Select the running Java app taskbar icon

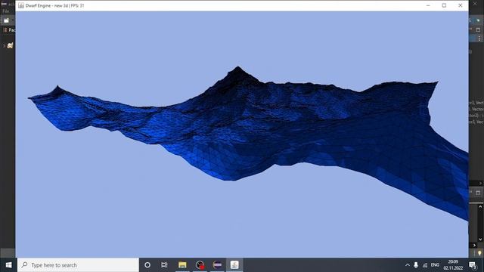234,265
